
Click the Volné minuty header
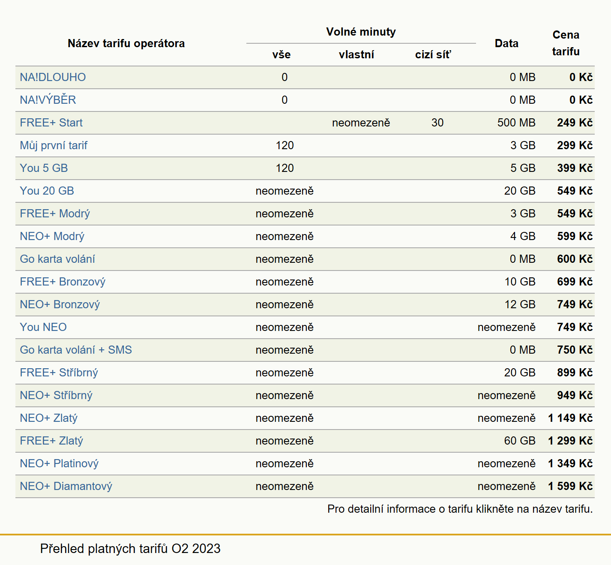coord(361,32)
